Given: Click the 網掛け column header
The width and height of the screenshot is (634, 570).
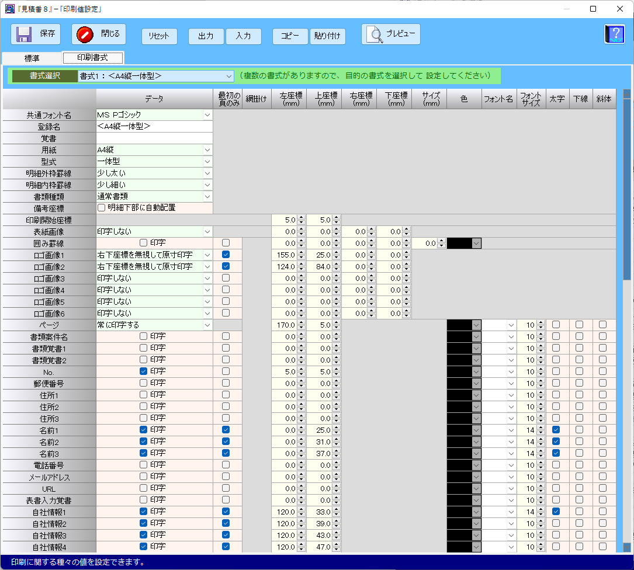Looking at the screenshot, I should (x=257, y=99).
